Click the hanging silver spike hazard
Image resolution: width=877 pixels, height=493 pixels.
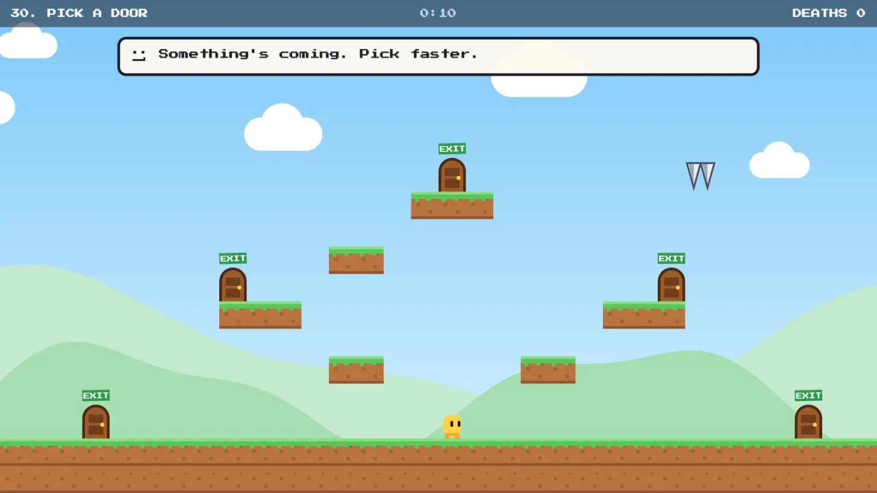pos(701,176)
